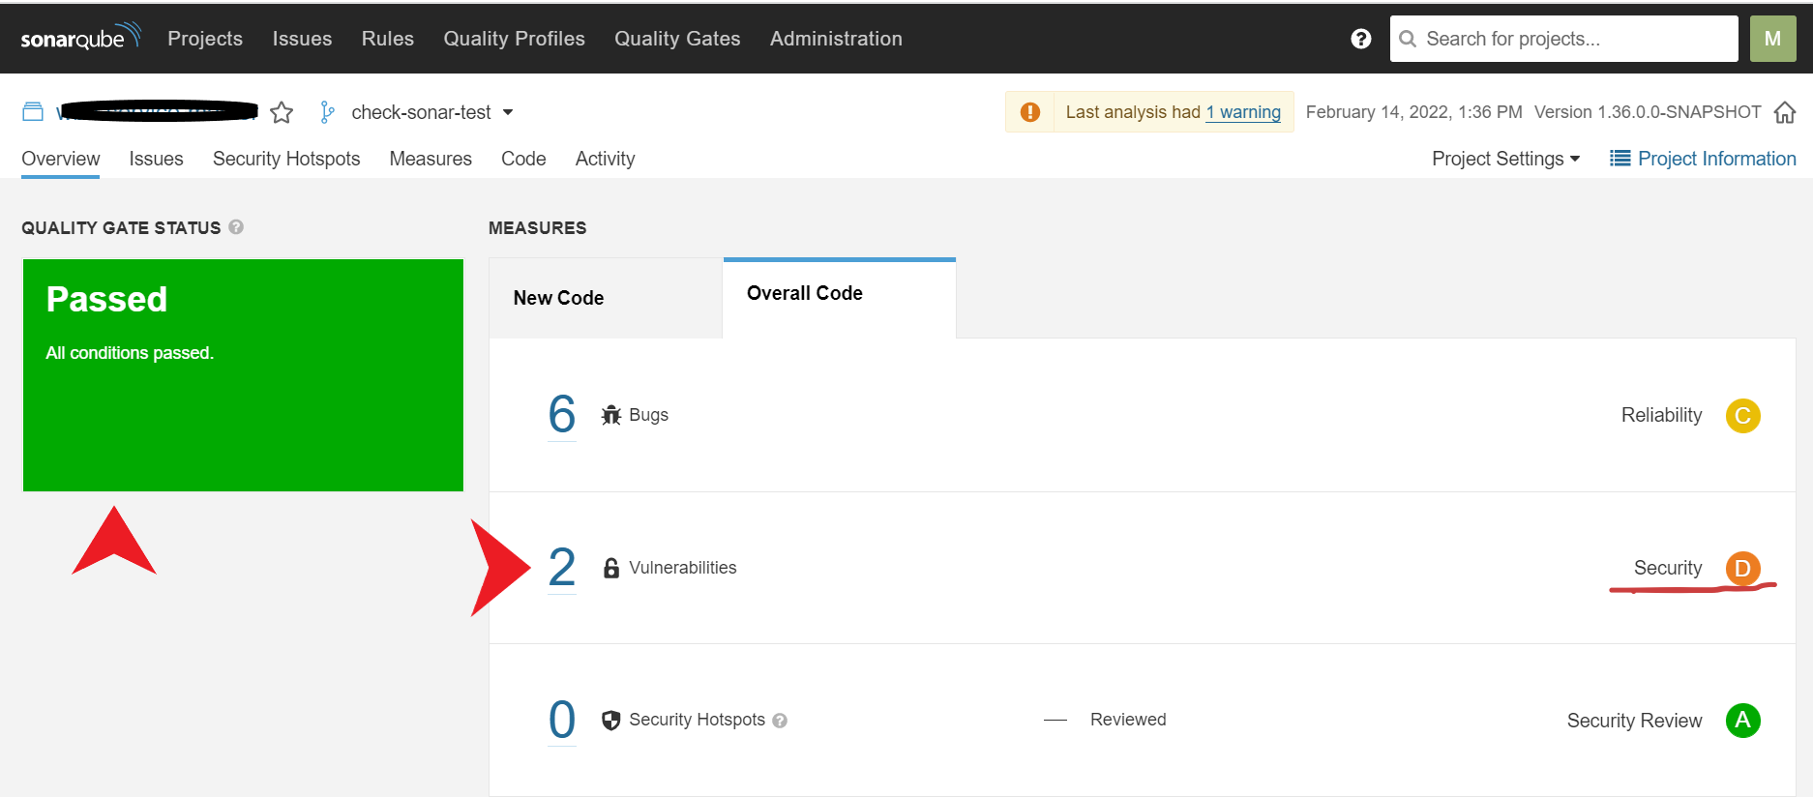Click the Security Hotspots help icon
This screenshot has height=797, width=1813.
[780, 721]
